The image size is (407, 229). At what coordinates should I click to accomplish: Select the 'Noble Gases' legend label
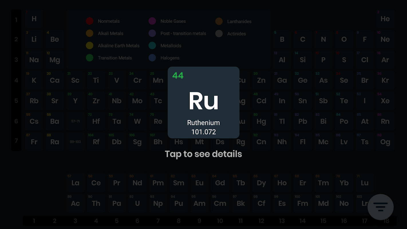(173, 21)
